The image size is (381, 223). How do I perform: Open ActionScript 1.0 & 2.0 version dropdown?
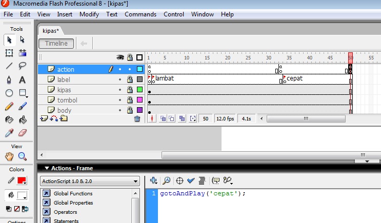(x=90, y=181)
